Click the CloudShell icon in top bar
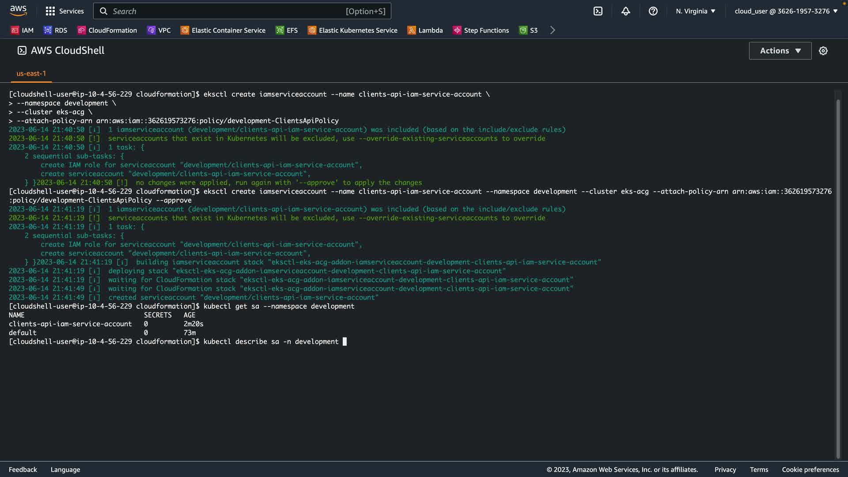The image size is (848, 477). click(598, 11)
